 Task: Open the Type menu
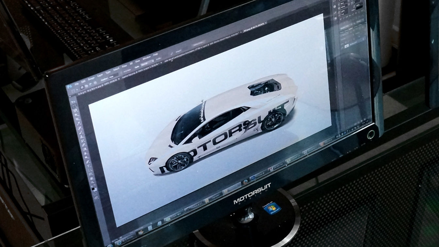(x=108, y=73)
